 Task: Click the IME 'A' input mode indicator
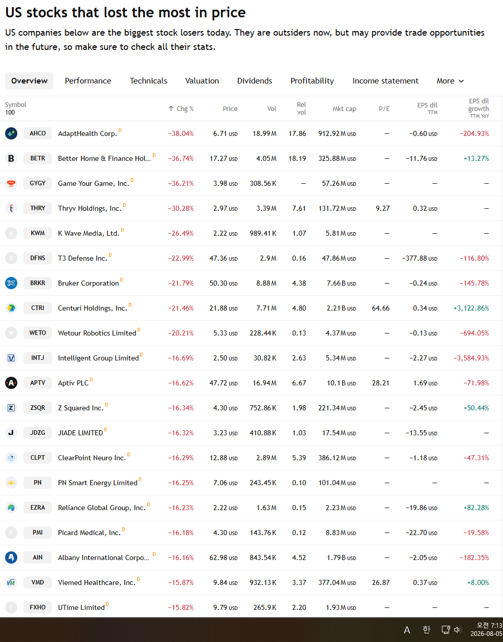click(x=407, y=630)
